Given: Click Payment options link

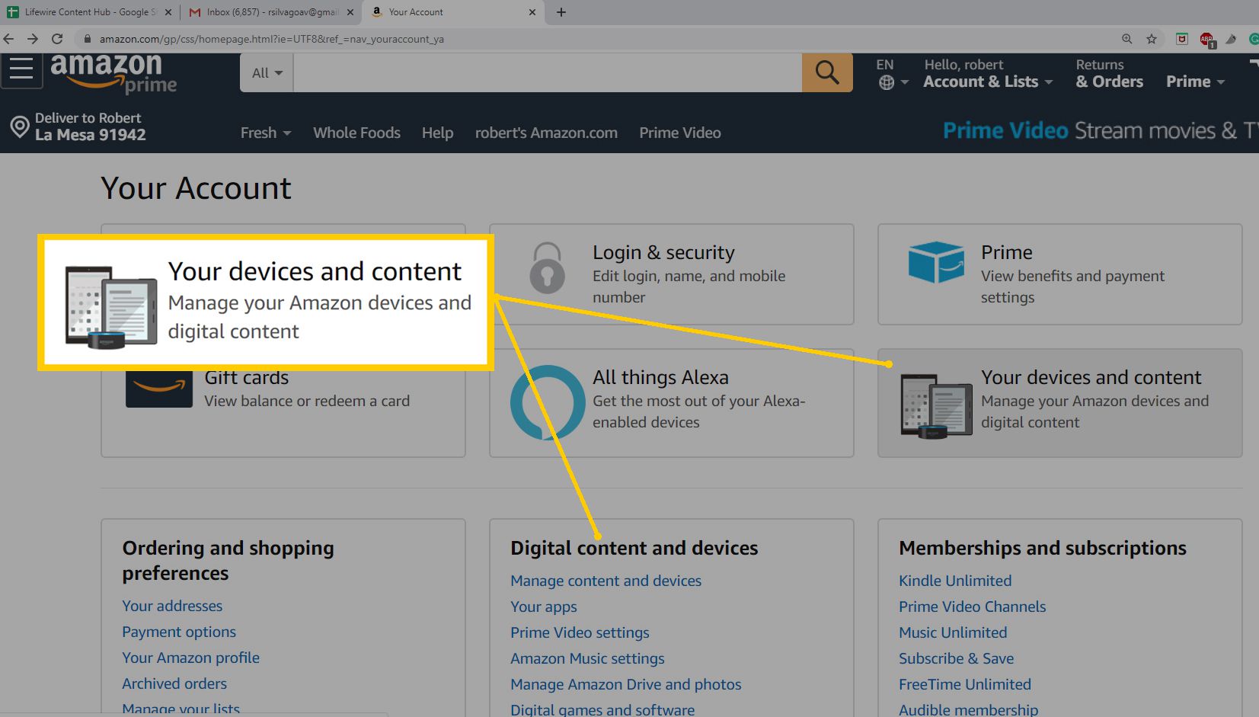Looking at the screenshot, I should [179, 632].
